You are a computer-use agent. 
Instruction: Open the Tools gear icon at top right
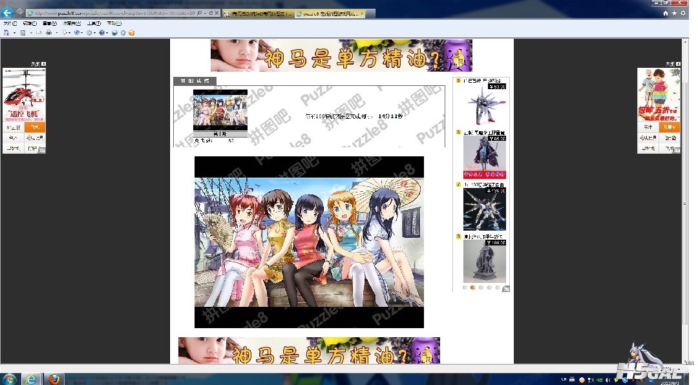pos(683,14)
